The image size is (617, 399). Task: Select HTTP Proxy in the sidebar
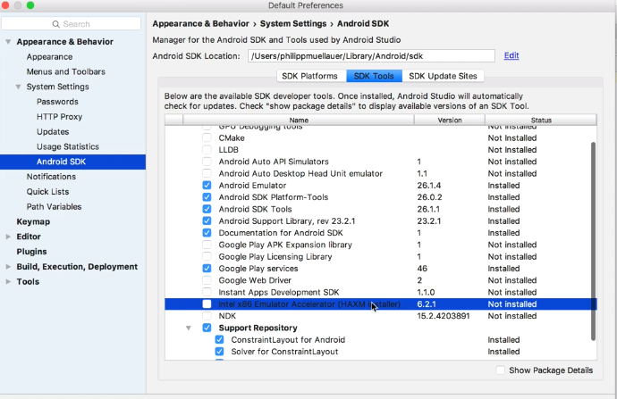coord(59,117)
